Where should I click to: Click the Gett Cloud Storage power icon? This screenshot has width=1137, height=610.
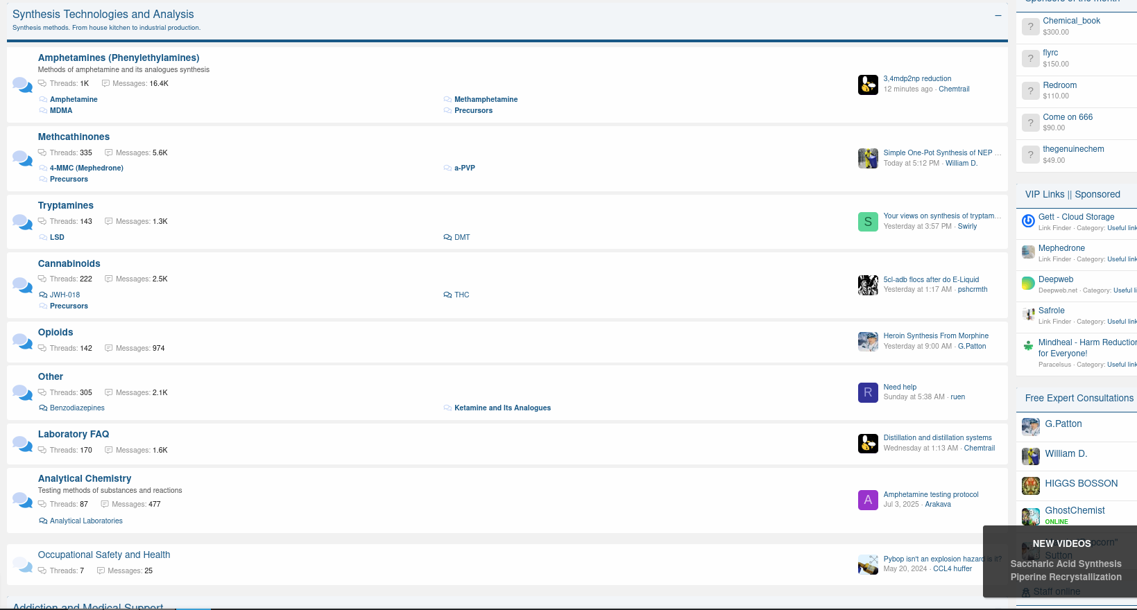point(1028,221)
